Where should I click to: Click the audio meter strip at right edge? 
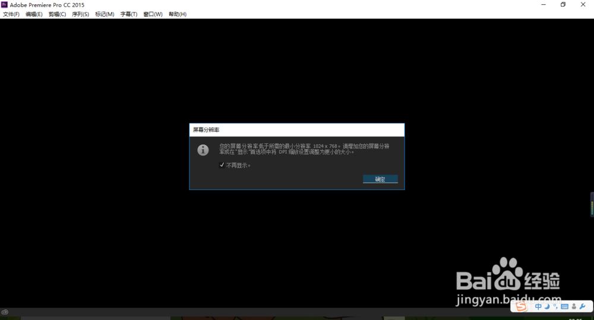pyautogui.click(x=592, y=204)
